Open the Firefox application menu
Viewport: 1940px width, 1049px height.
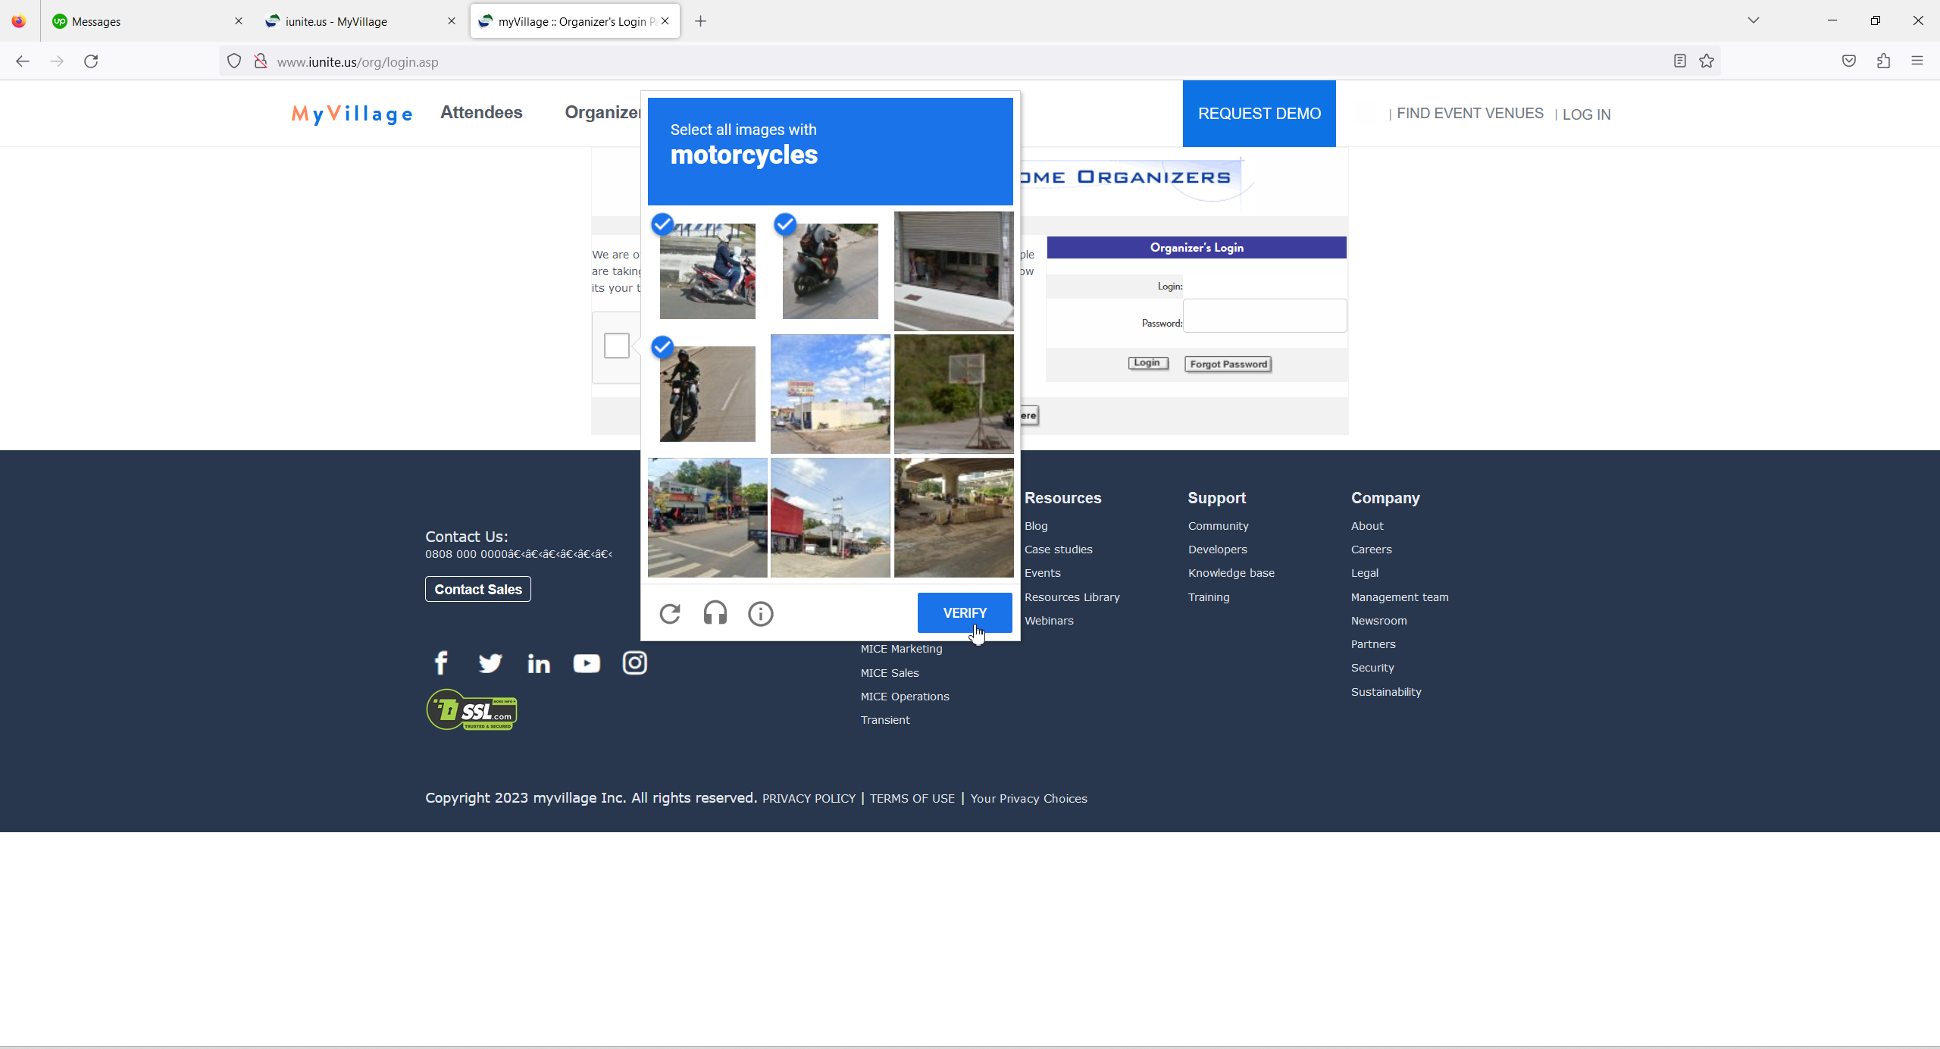click(x=1917, y=61)
